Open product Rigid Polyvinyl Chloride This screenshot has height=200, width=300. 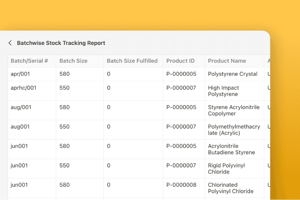[x=227, y=168]
